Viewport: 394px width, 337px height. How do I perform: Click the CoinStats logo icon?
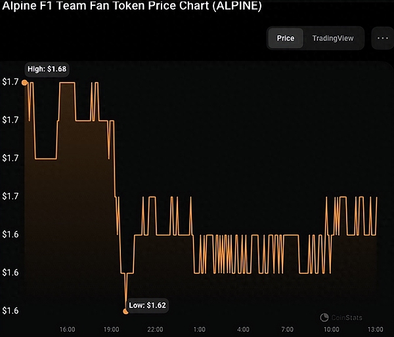point(324,317)
